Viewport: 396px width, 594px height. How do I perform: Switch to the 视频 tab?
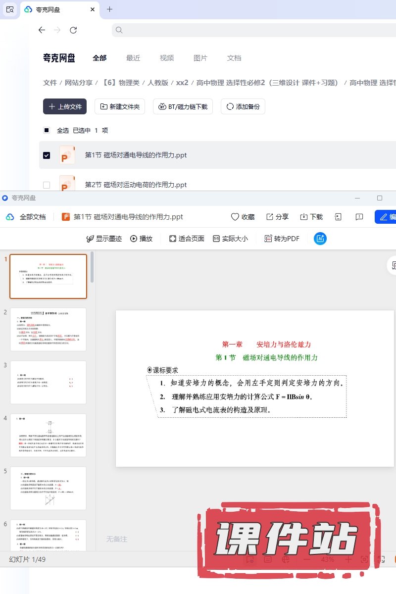(167, 58)
